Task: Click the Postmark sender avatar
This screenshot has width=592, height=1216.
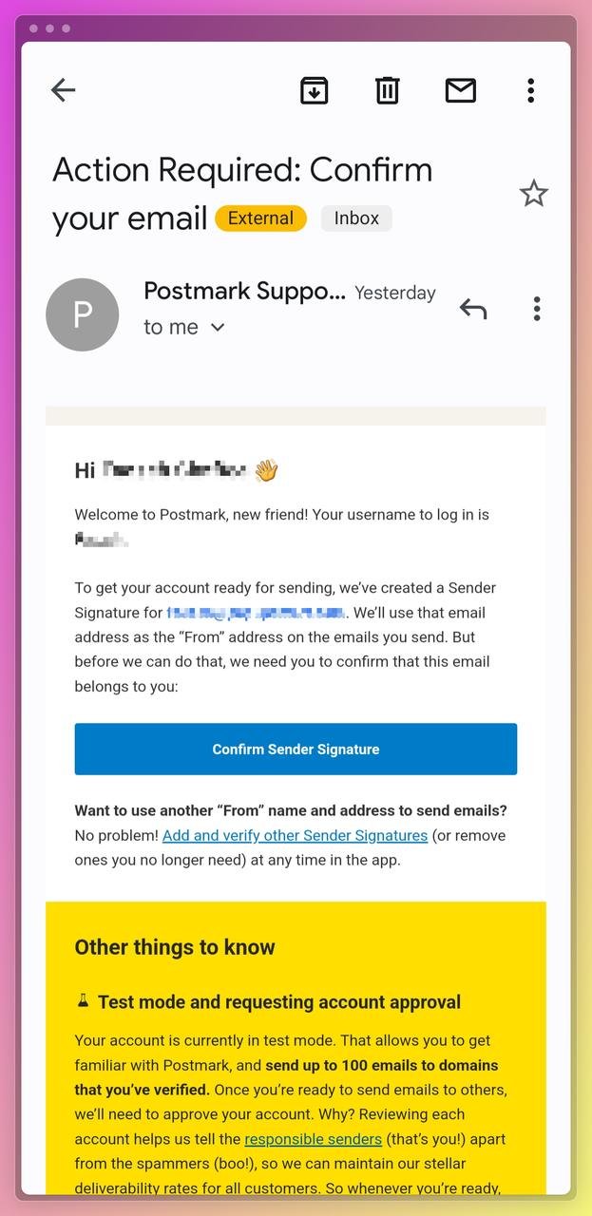Action: (83, 314)
